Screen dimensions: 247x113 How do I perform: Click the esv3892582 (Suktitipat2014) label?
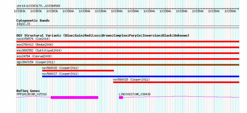pyautogui.click(x=39, y=50)
